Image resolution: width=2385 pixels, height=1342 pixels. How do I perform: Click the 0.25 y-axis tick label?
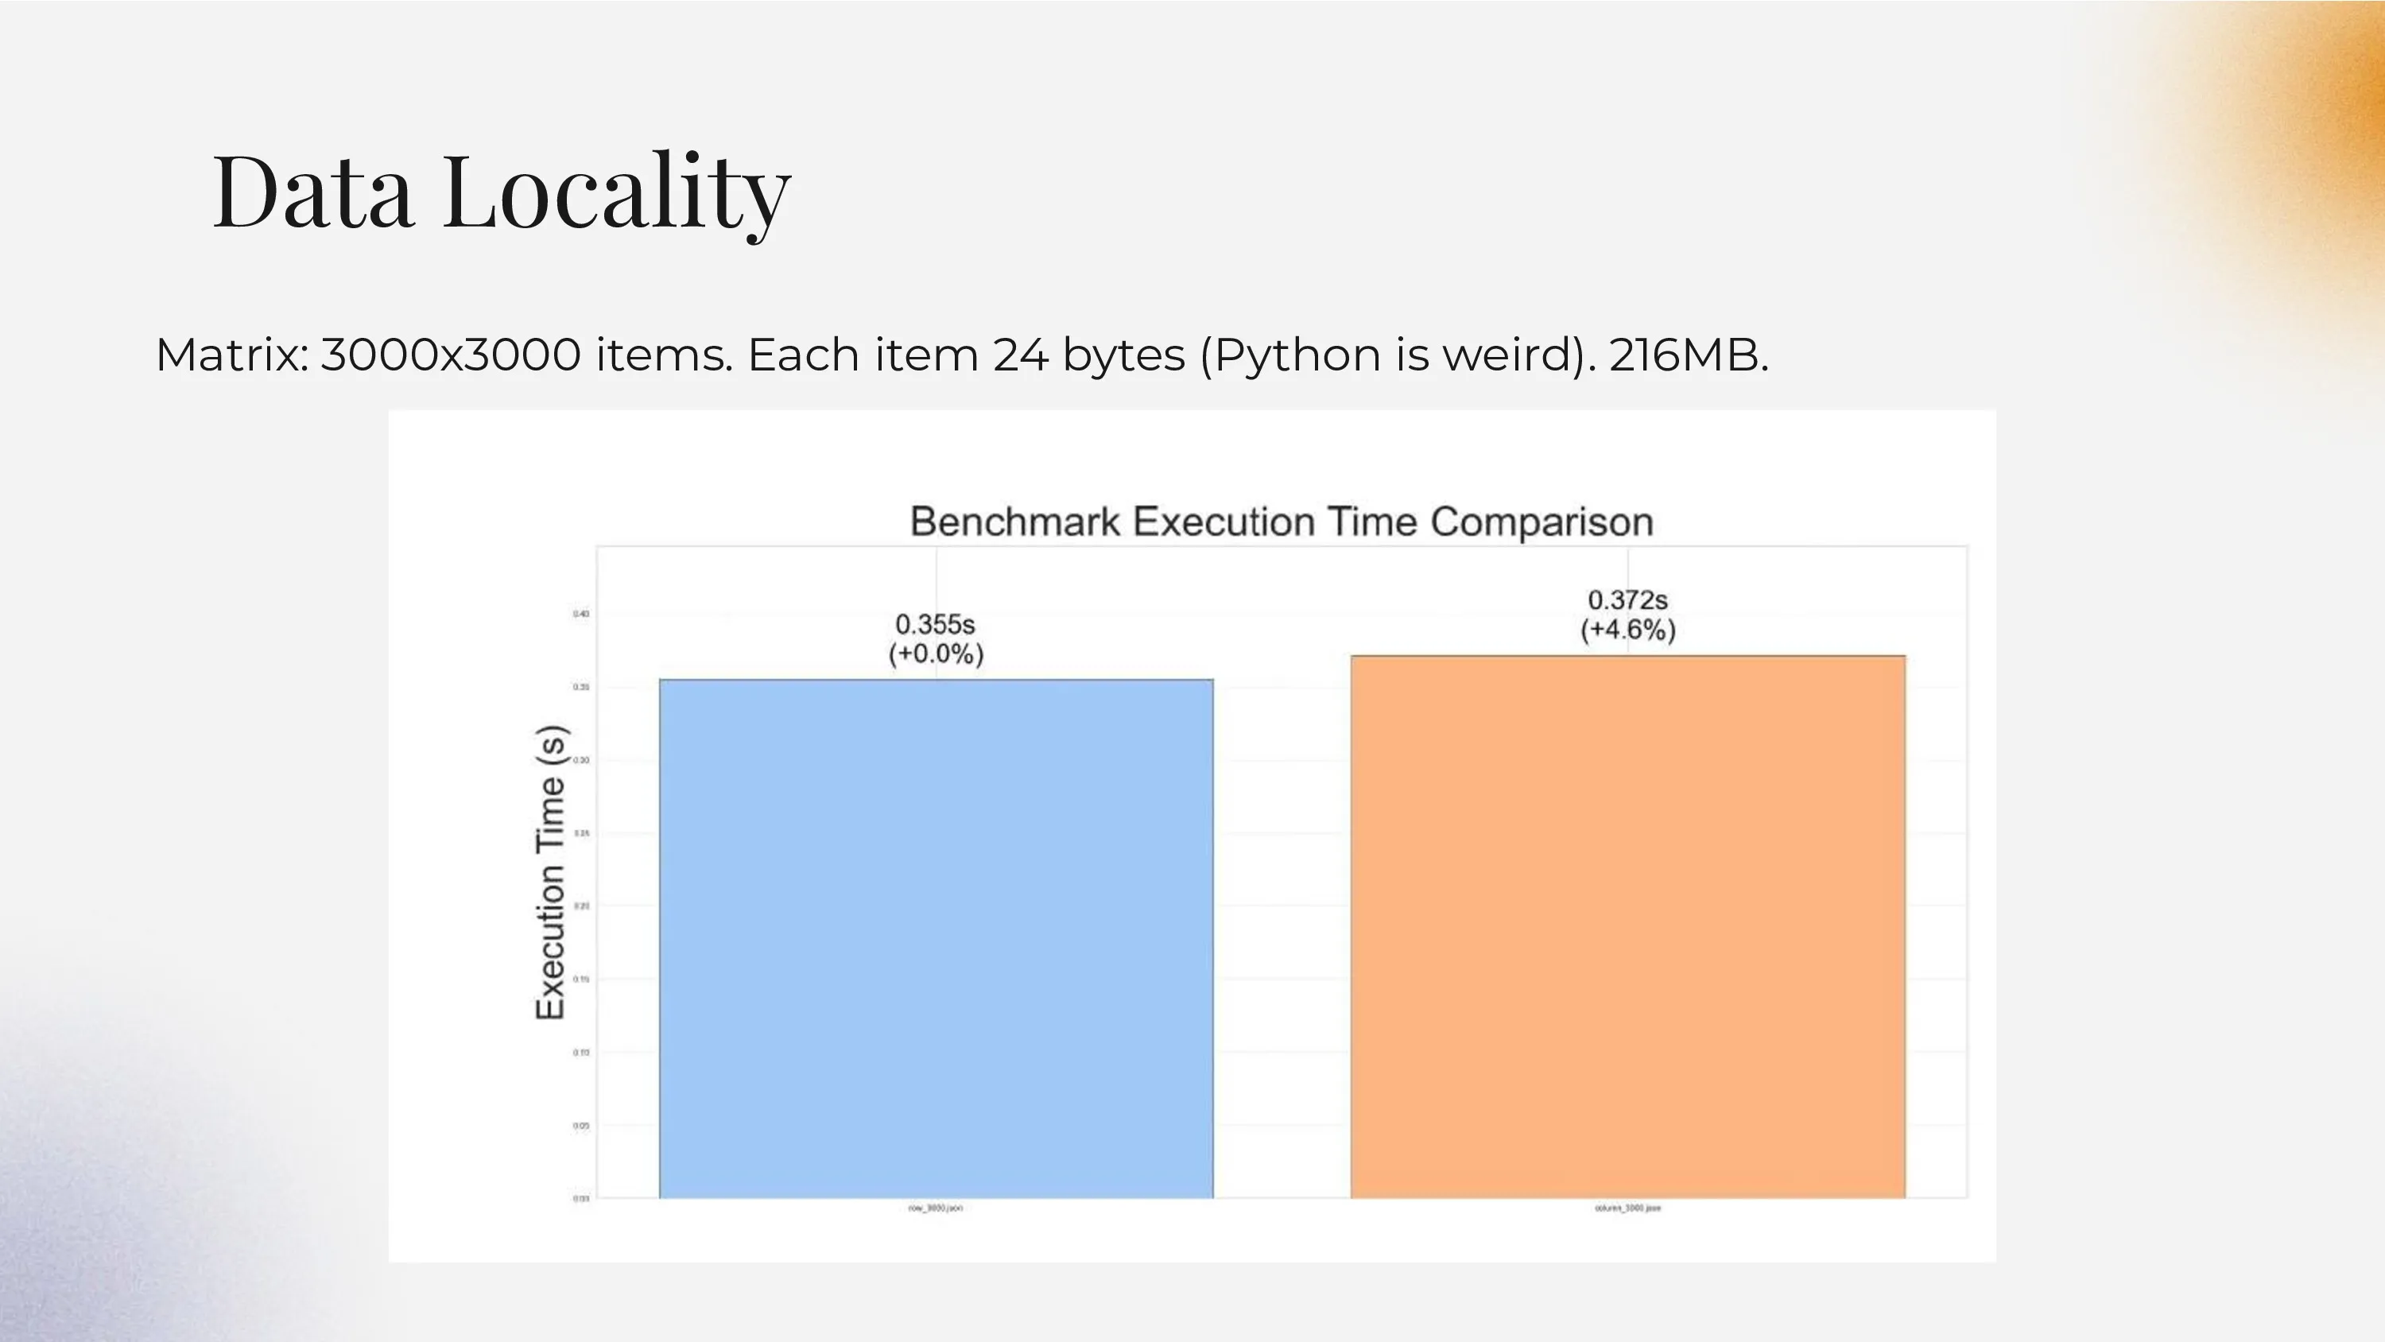[x=580, y=833]
